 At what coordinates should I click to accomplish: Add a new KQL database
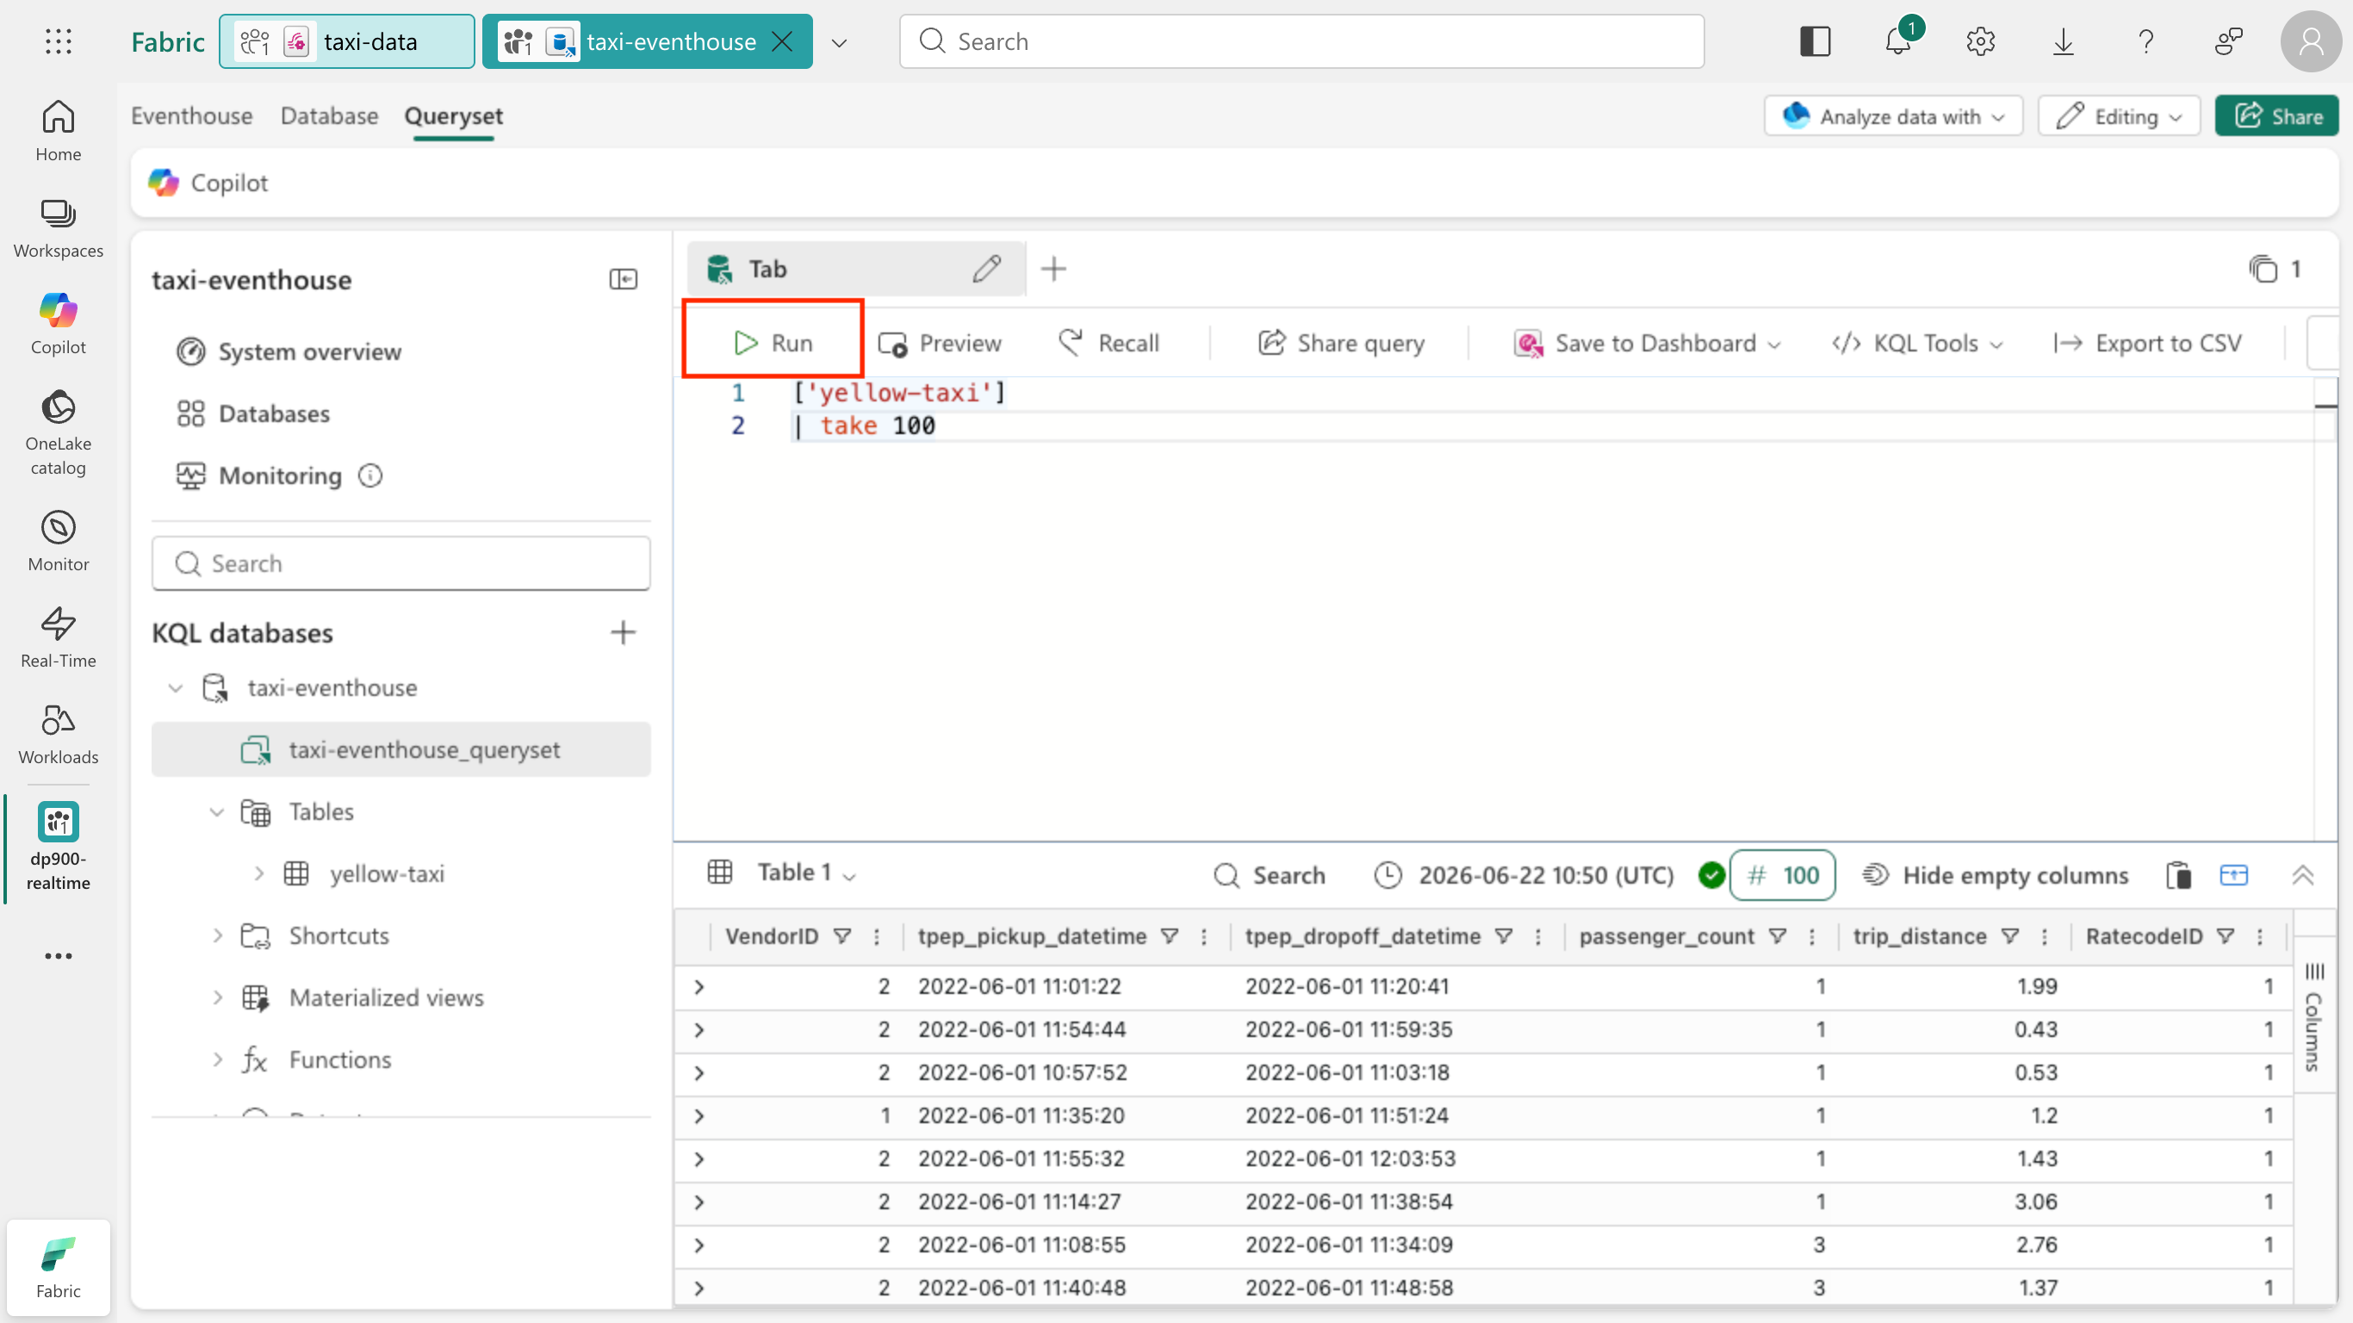[623, 632]
